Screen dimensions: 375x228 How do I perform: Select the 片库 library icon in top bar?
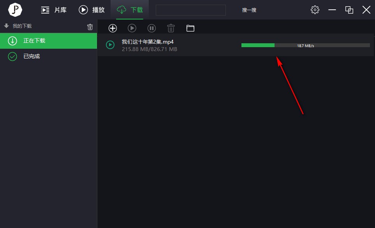(45, 10)
